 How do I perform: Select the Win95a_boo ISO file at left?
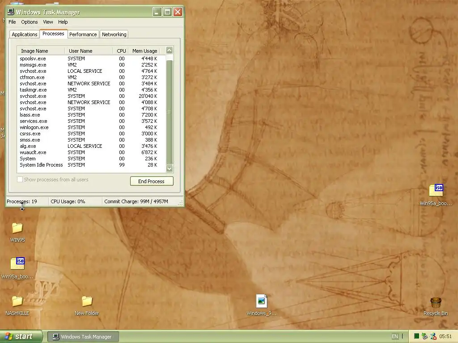[17, 264]
